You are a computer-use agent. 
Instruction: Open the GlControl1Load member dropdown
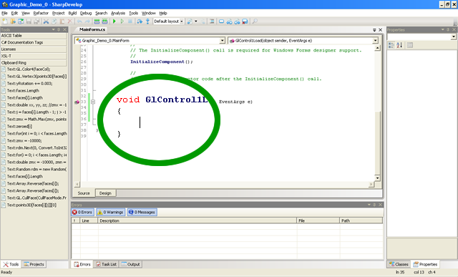(x=375, y=41)
